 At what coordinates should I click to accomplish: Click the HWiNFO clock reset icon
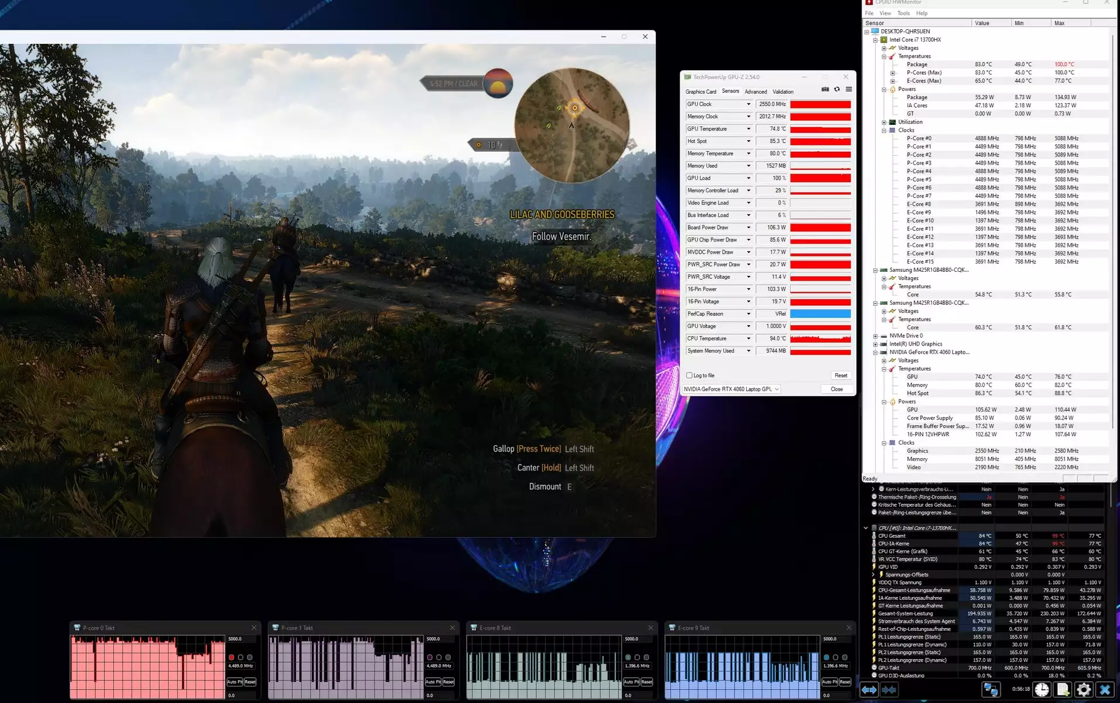point(1041,690)
